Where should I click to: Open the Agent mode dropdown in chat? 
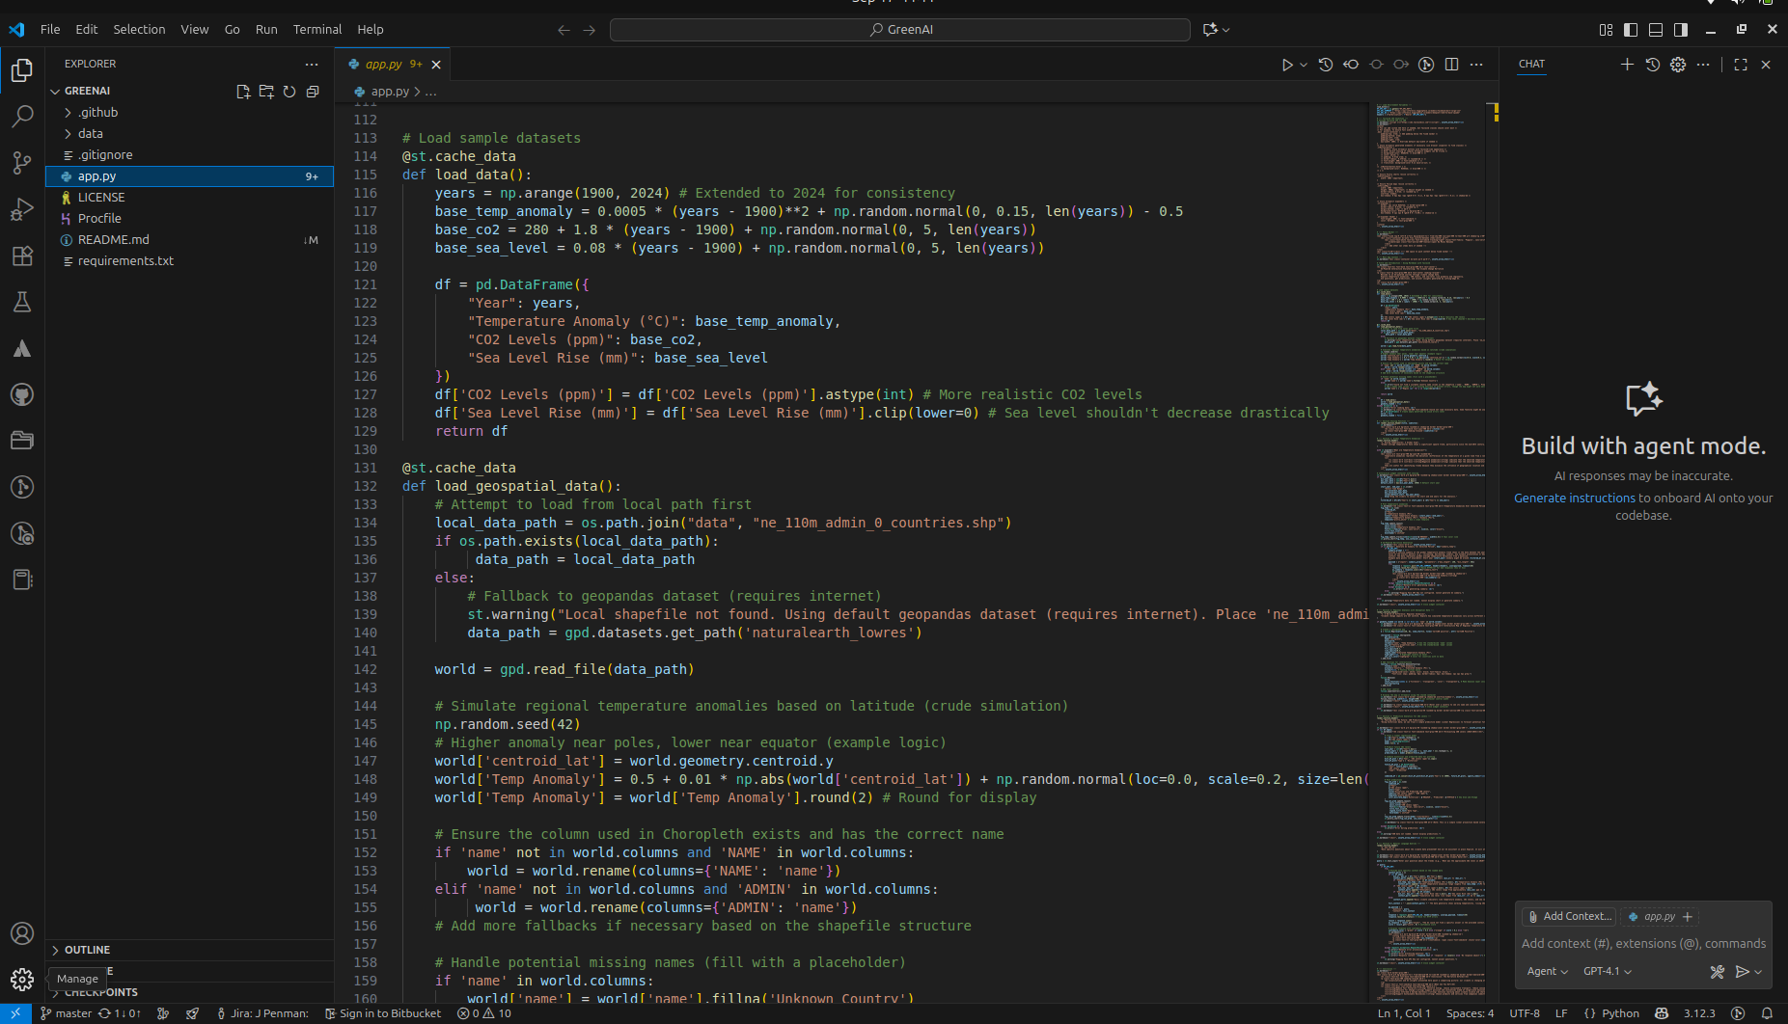(x=1547, y=972)
